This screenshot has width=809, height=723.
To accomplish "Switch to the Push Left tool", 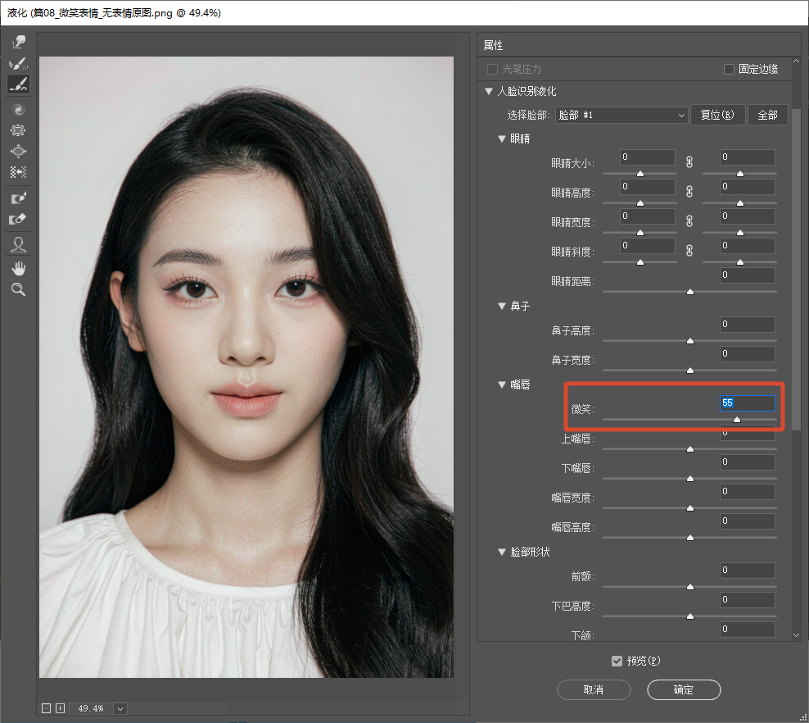I will click(x=19, y=172).
